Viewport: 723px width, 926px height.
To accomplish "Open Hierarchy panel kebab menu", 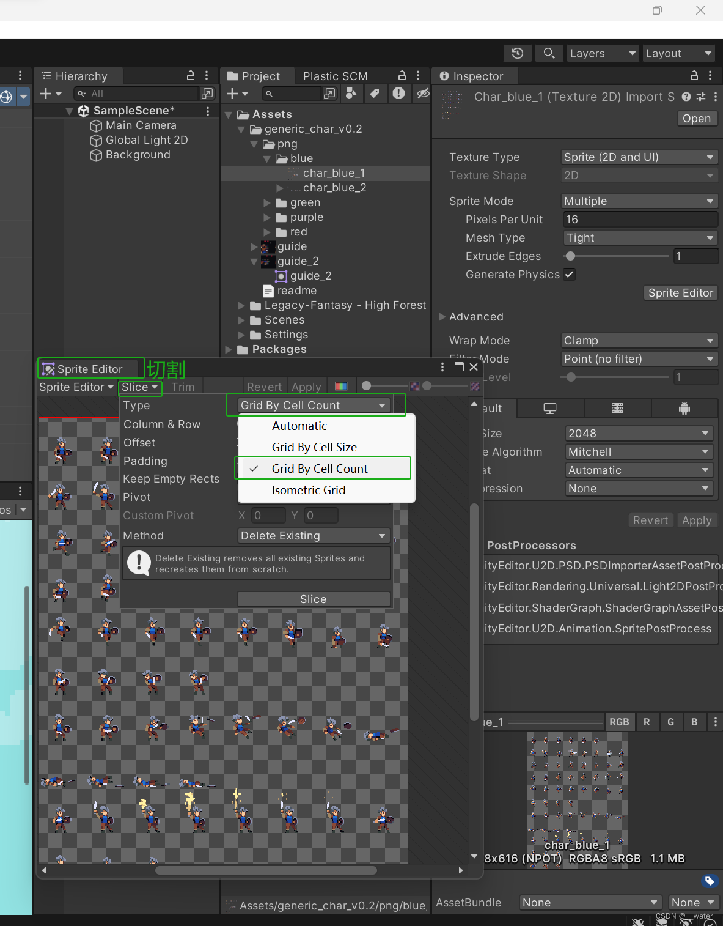I will [207, 75].
